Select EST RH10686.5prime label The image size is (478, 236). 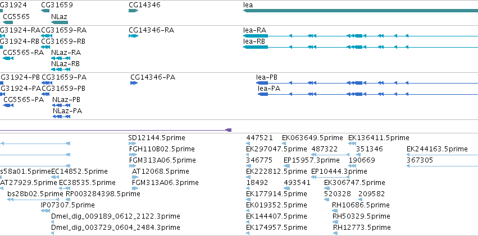pyautogui.click(x=361, y=205)
